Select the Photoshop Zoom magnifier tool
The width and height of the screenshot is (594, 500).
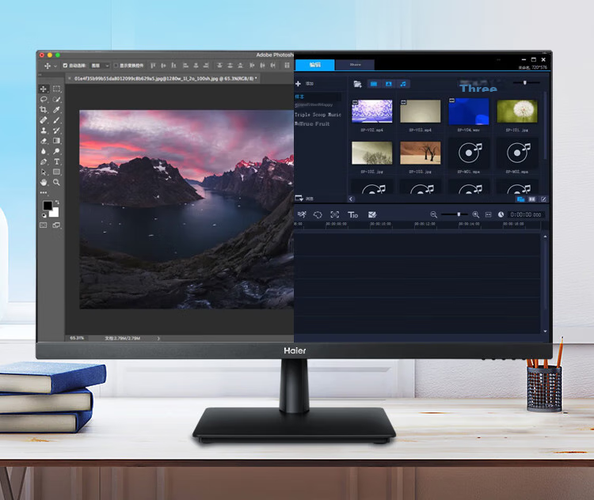click(x=56, y=182)
